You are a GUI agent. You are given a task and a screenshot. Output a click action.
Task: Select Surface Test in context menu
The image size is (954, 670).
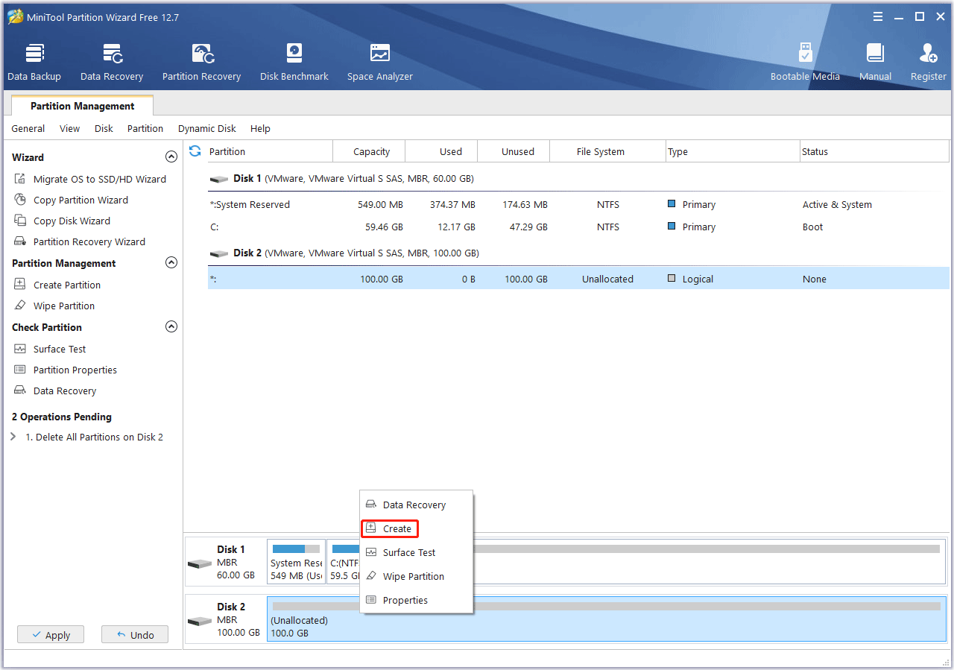click(416, 552)
